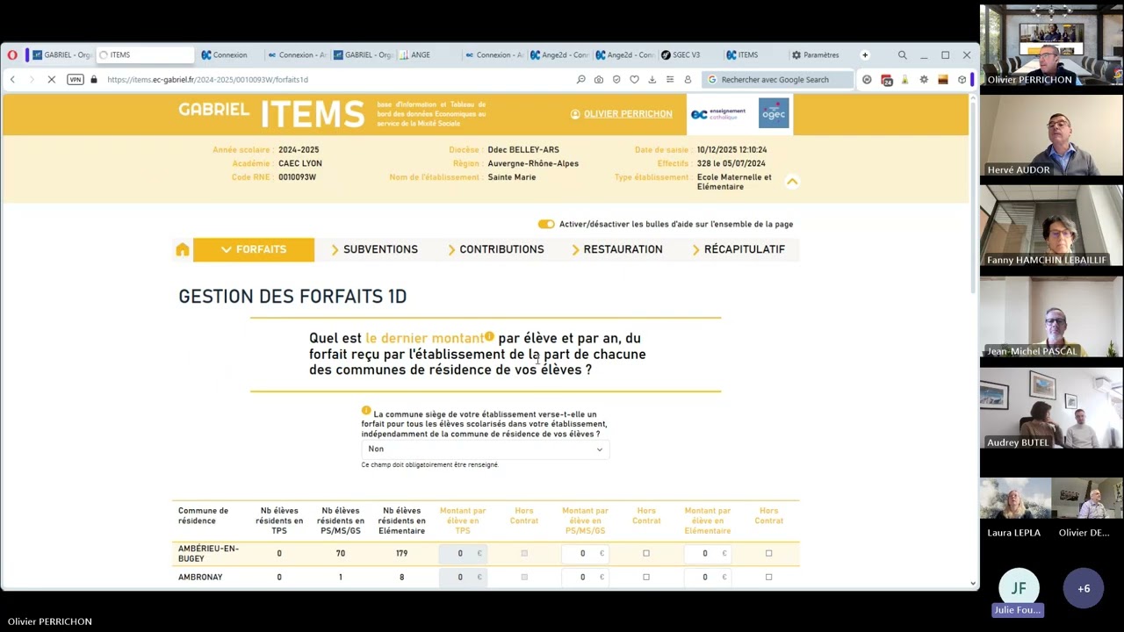
Task: Open the settings gear extension icon
Action: click(x=924, y=79)
